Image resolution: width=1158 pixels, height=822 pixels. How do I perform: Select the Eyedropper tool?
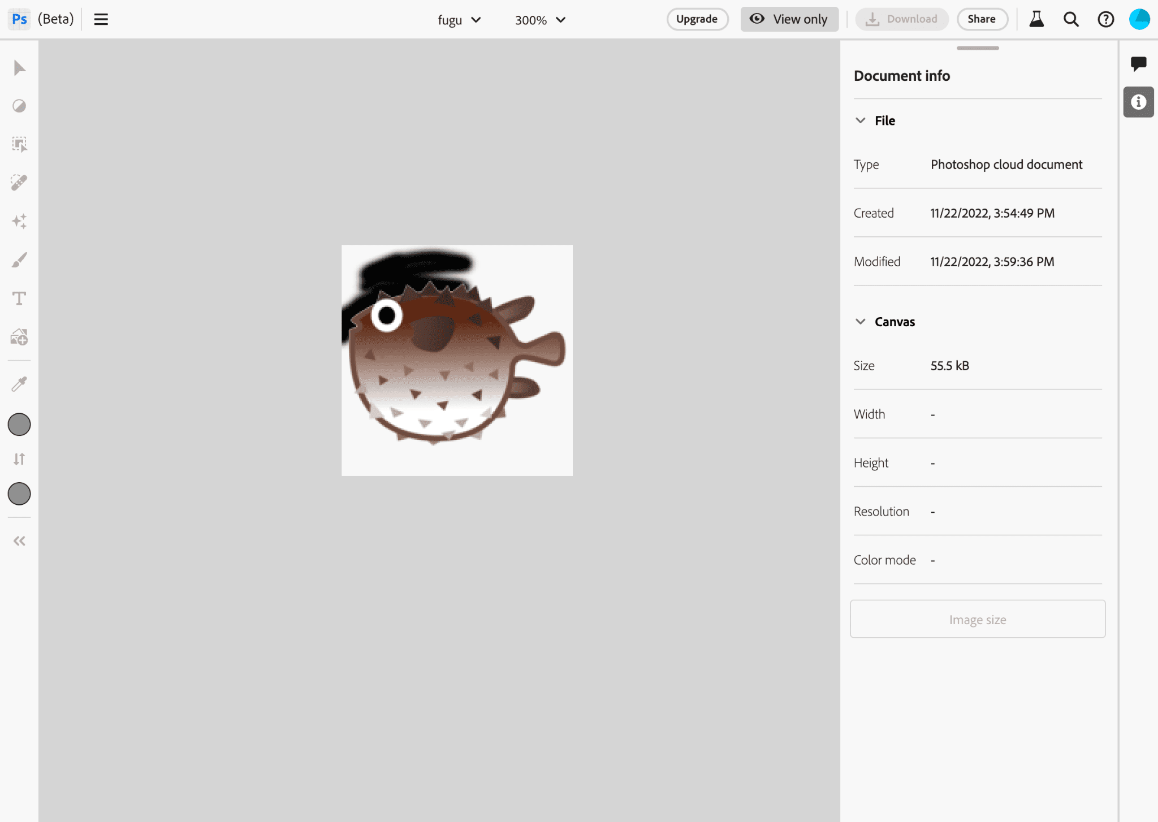pos(20,384)
